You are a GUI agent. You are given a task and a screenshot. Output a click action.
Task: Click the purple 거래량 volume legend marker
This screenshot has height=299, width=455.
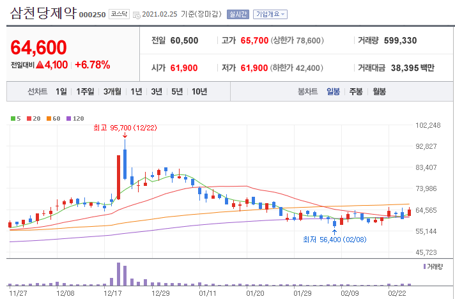pyautogui.click(x=424, y=266)
